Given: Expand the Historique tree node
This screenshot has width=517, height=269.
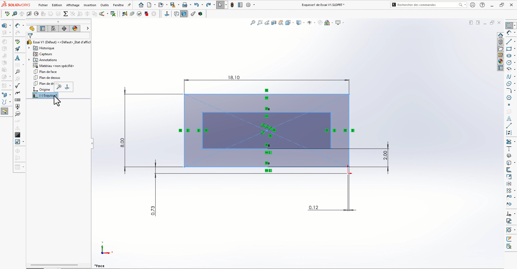Looking at the screenshot, I should tap(29, 48).
